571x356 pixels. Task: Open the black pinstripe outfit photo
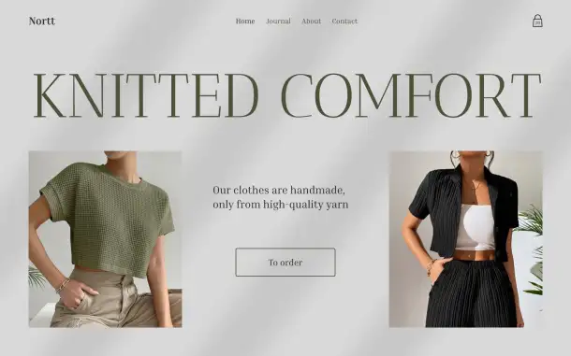click(466, 239)
